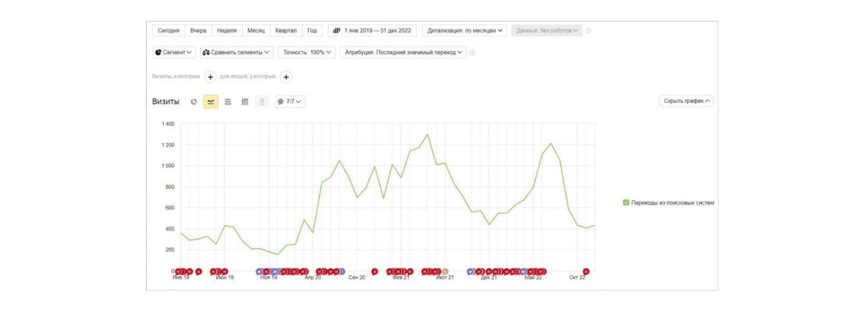
Task: Open the attribution help question icon
Action: click(473, 52)
